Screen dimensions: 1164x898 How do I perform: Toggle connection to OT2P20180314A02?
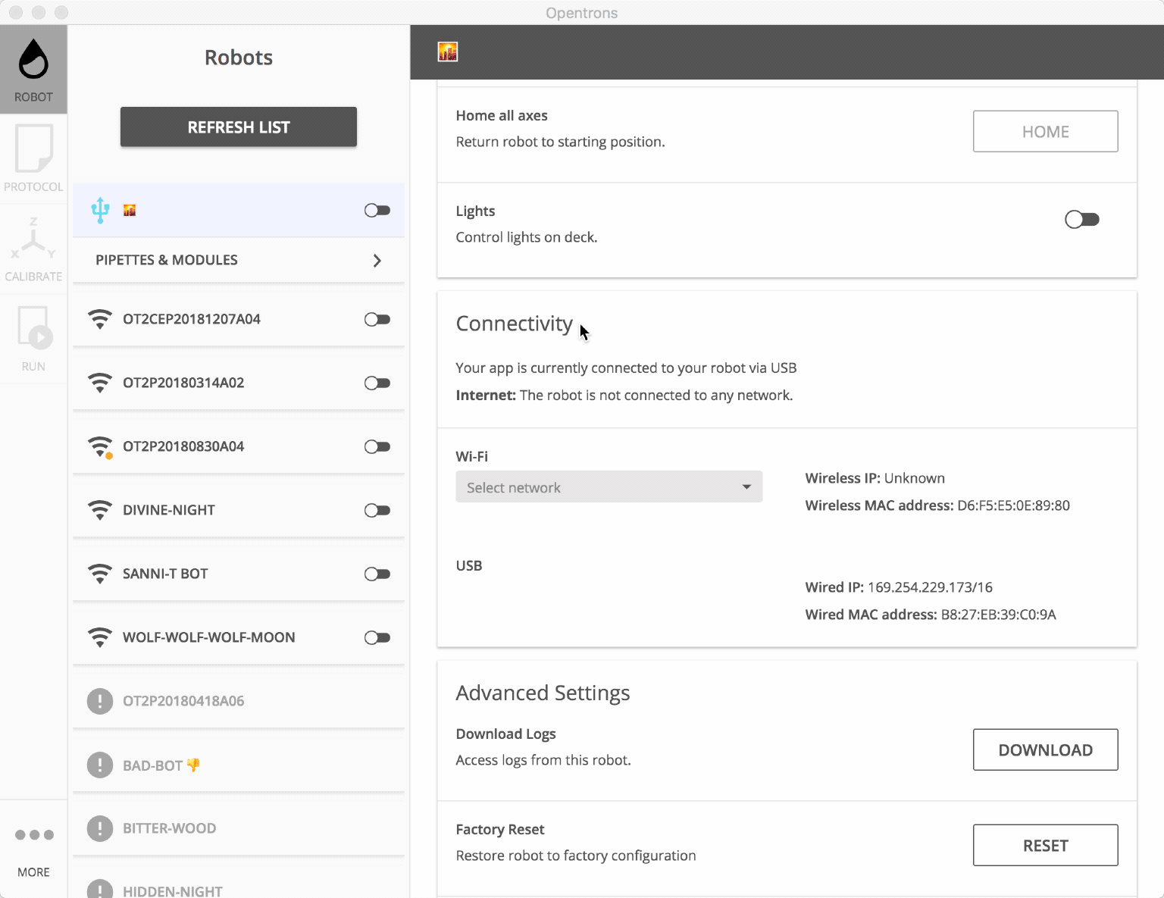click(377, 383)
